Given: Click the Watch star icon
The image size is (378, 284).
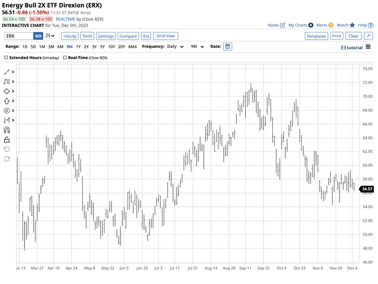Looking at the screenshot, I should [352, 25].
